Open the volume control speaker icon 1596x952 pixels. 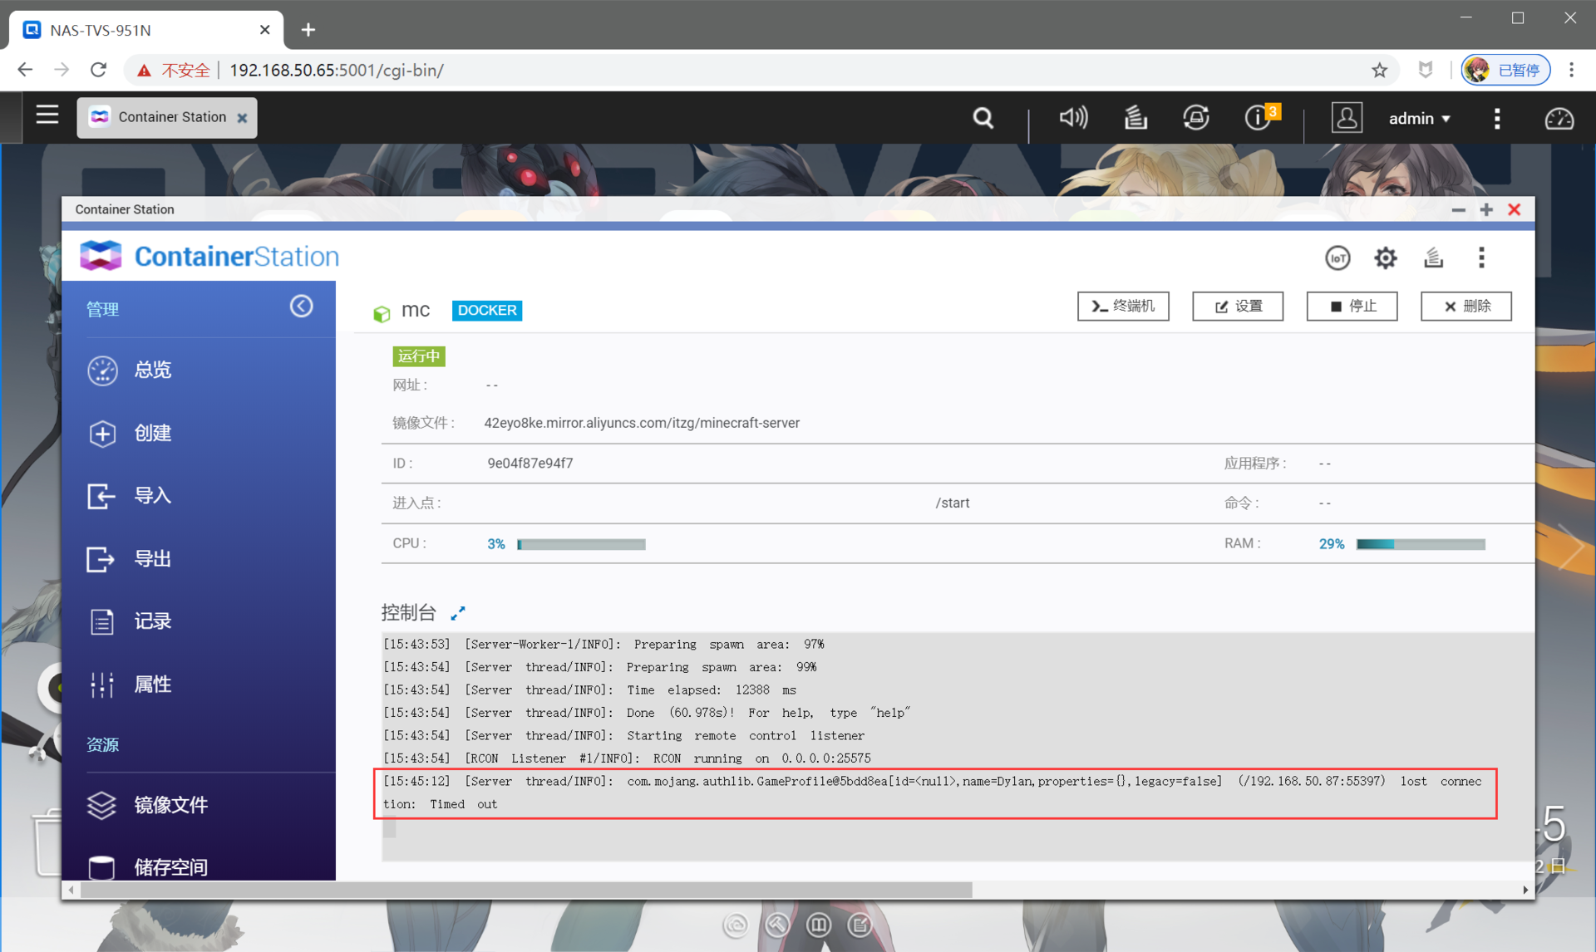point(1072,118)
